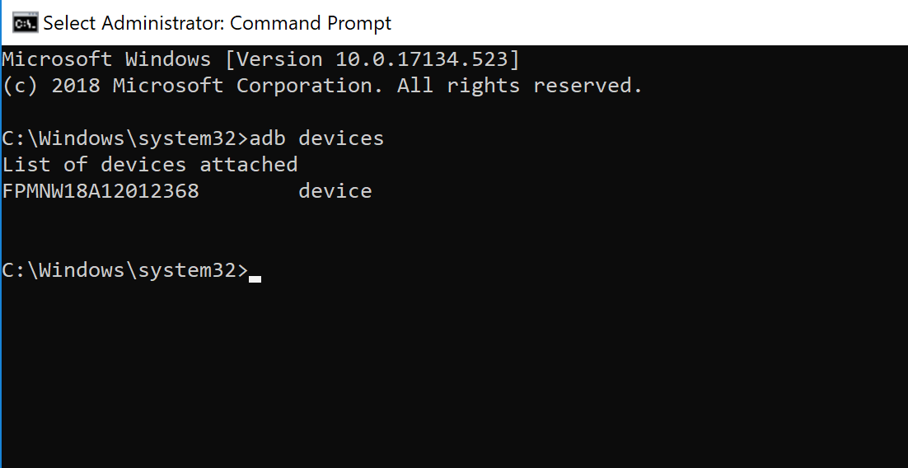Click the last 'C:\Windows\system32>' prompt

tap(125, 270)
